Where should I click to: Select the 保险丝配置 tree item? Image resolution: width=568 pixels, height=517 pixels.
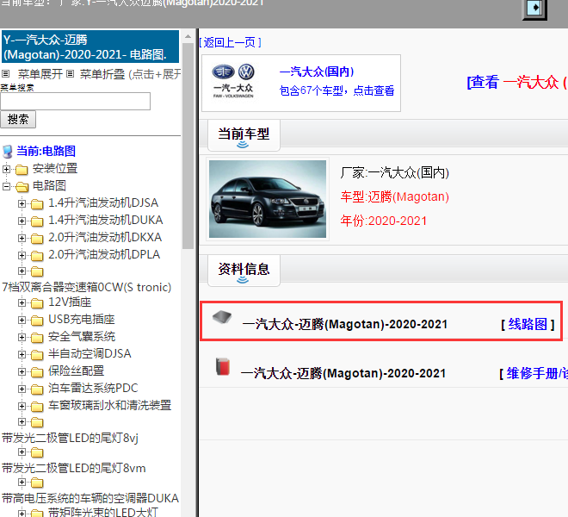(x=76, y=371)
